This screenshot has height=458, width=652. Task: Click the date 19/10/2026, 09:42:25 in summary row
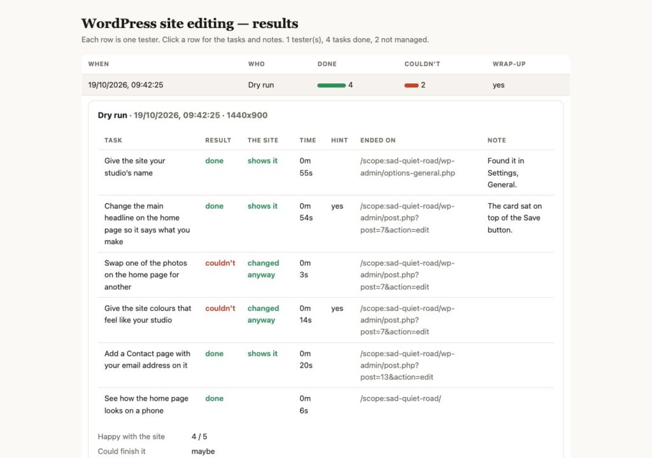point(125,85)
